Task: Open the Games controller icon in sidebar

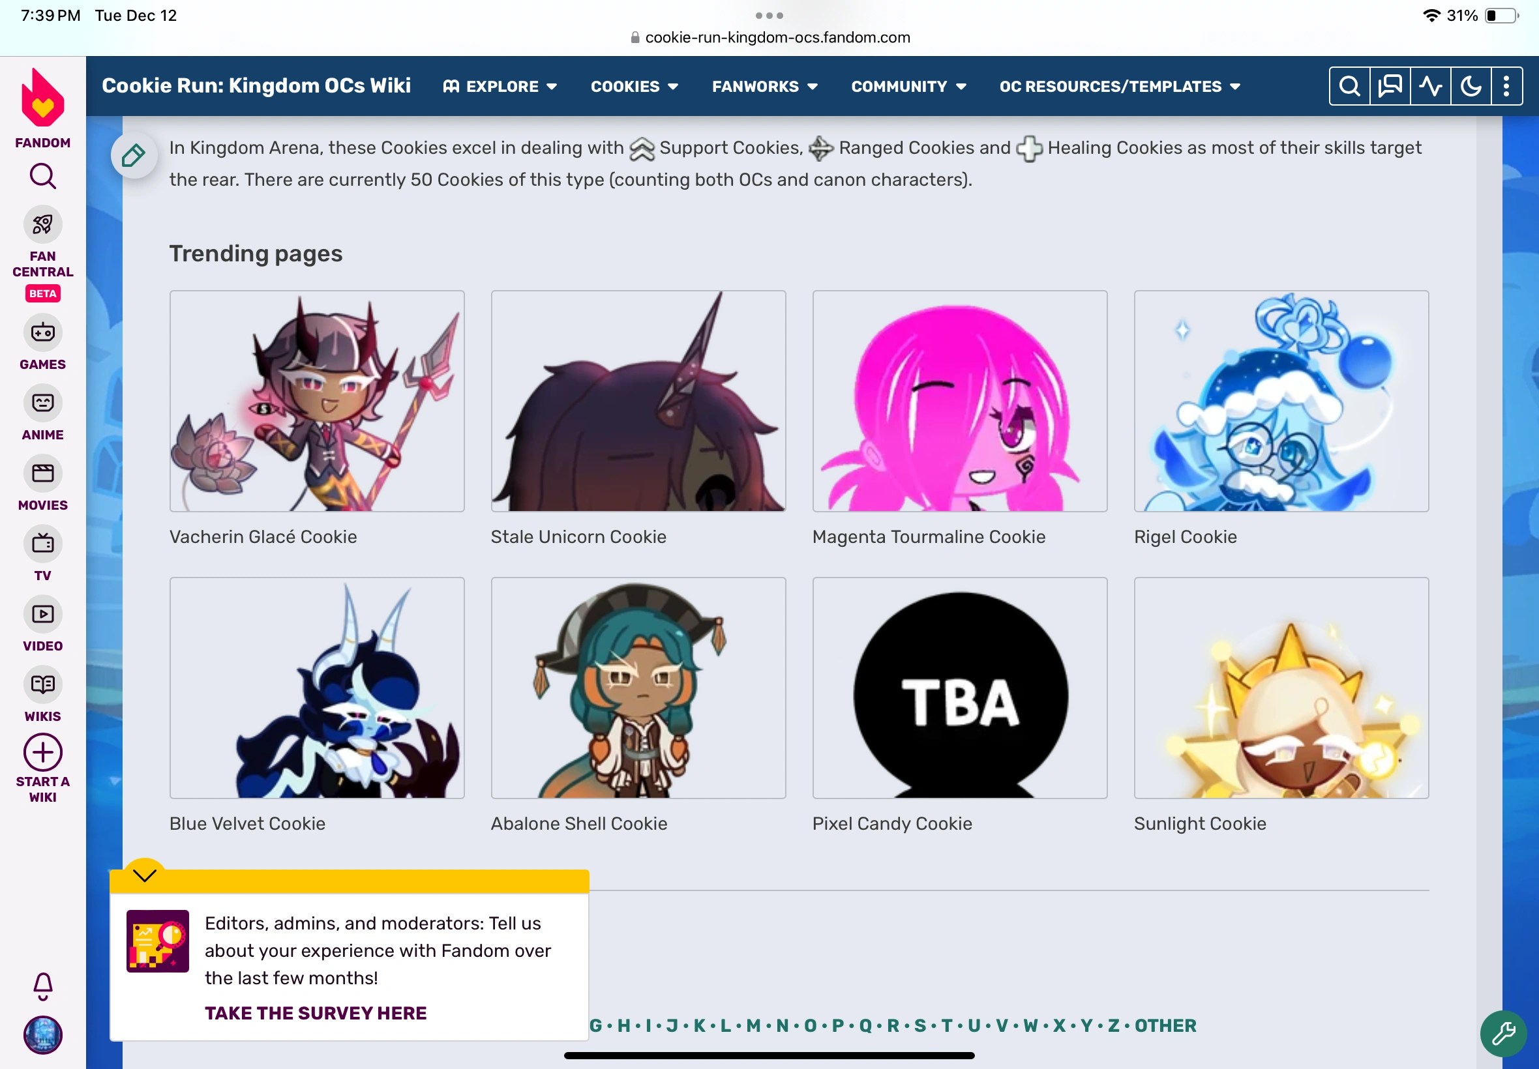Action: 43,332
